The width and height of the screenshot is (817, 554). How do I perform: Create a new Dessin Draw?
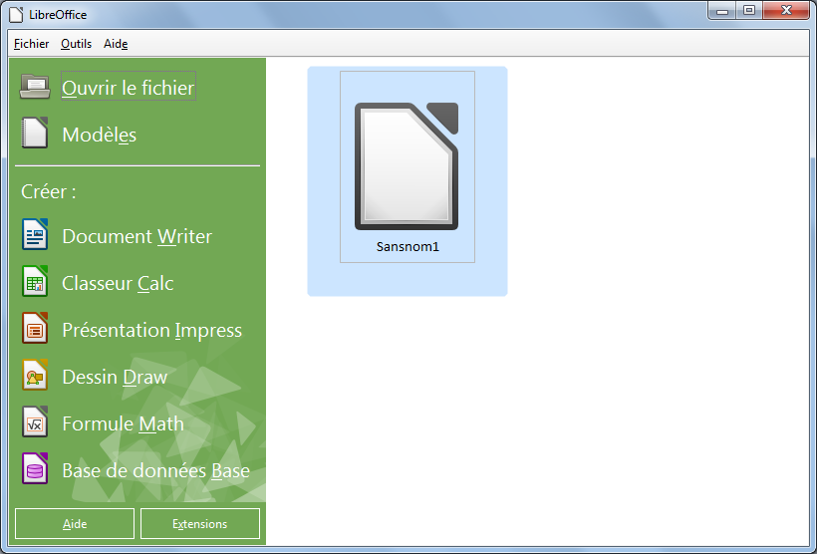pos(115,377)
